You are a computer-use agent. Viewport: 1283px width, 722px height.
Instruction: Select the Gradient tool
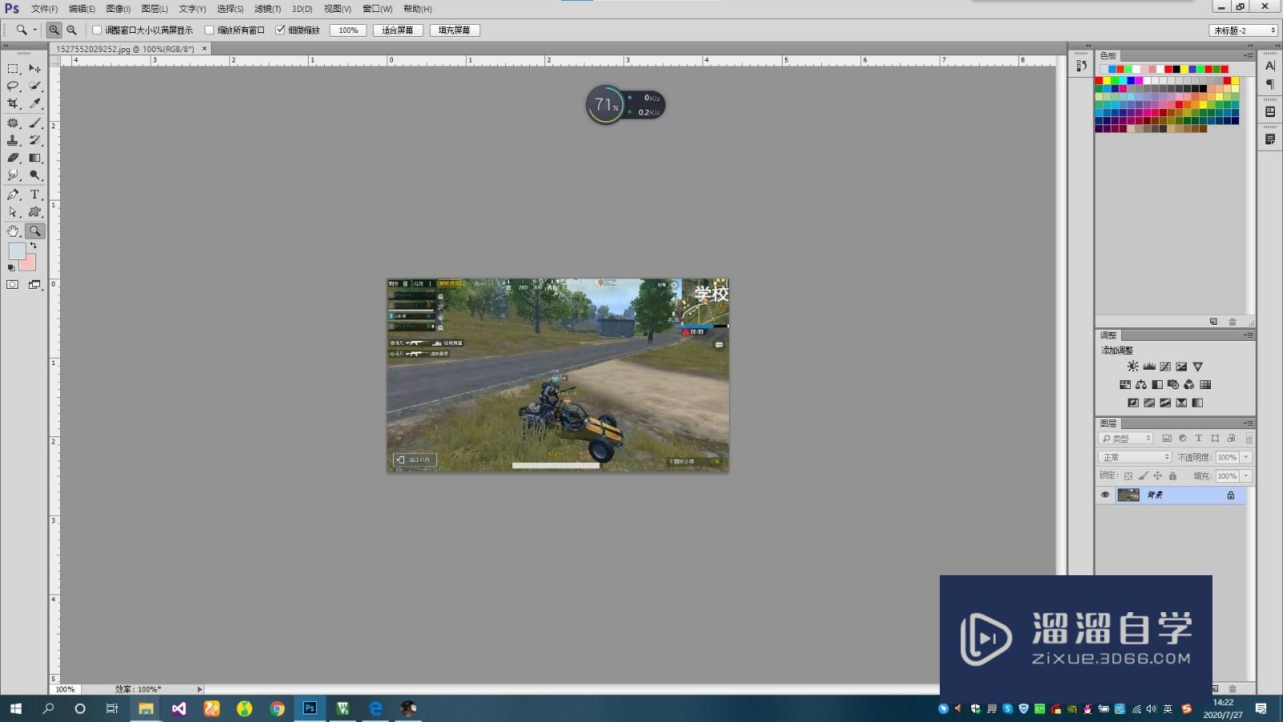tap(34, 158)
